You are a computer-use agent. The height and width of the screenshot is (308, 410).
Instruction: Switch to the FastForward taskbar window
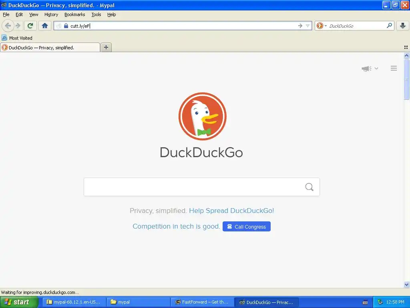pyautogui.click(x=203, y=302)
